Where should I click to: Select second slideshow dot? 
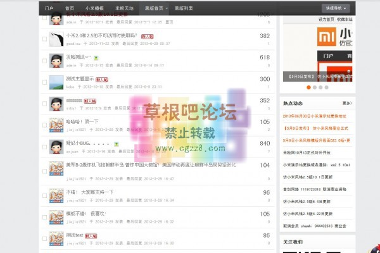tap(315, 87)
